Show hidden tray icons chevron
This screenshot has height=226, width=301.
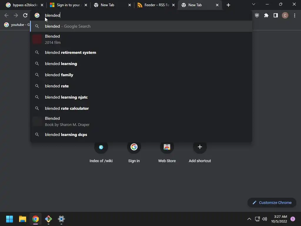tap(249, 219)
